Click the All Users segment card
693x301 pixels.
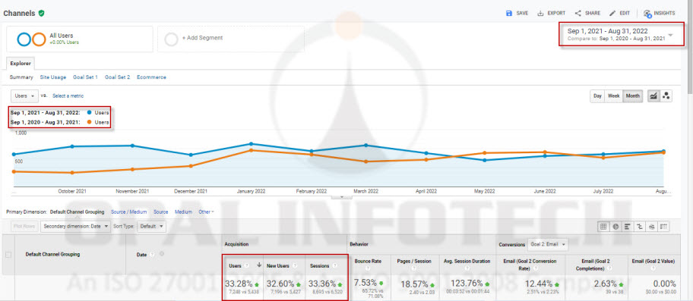(x=80, y=39)
